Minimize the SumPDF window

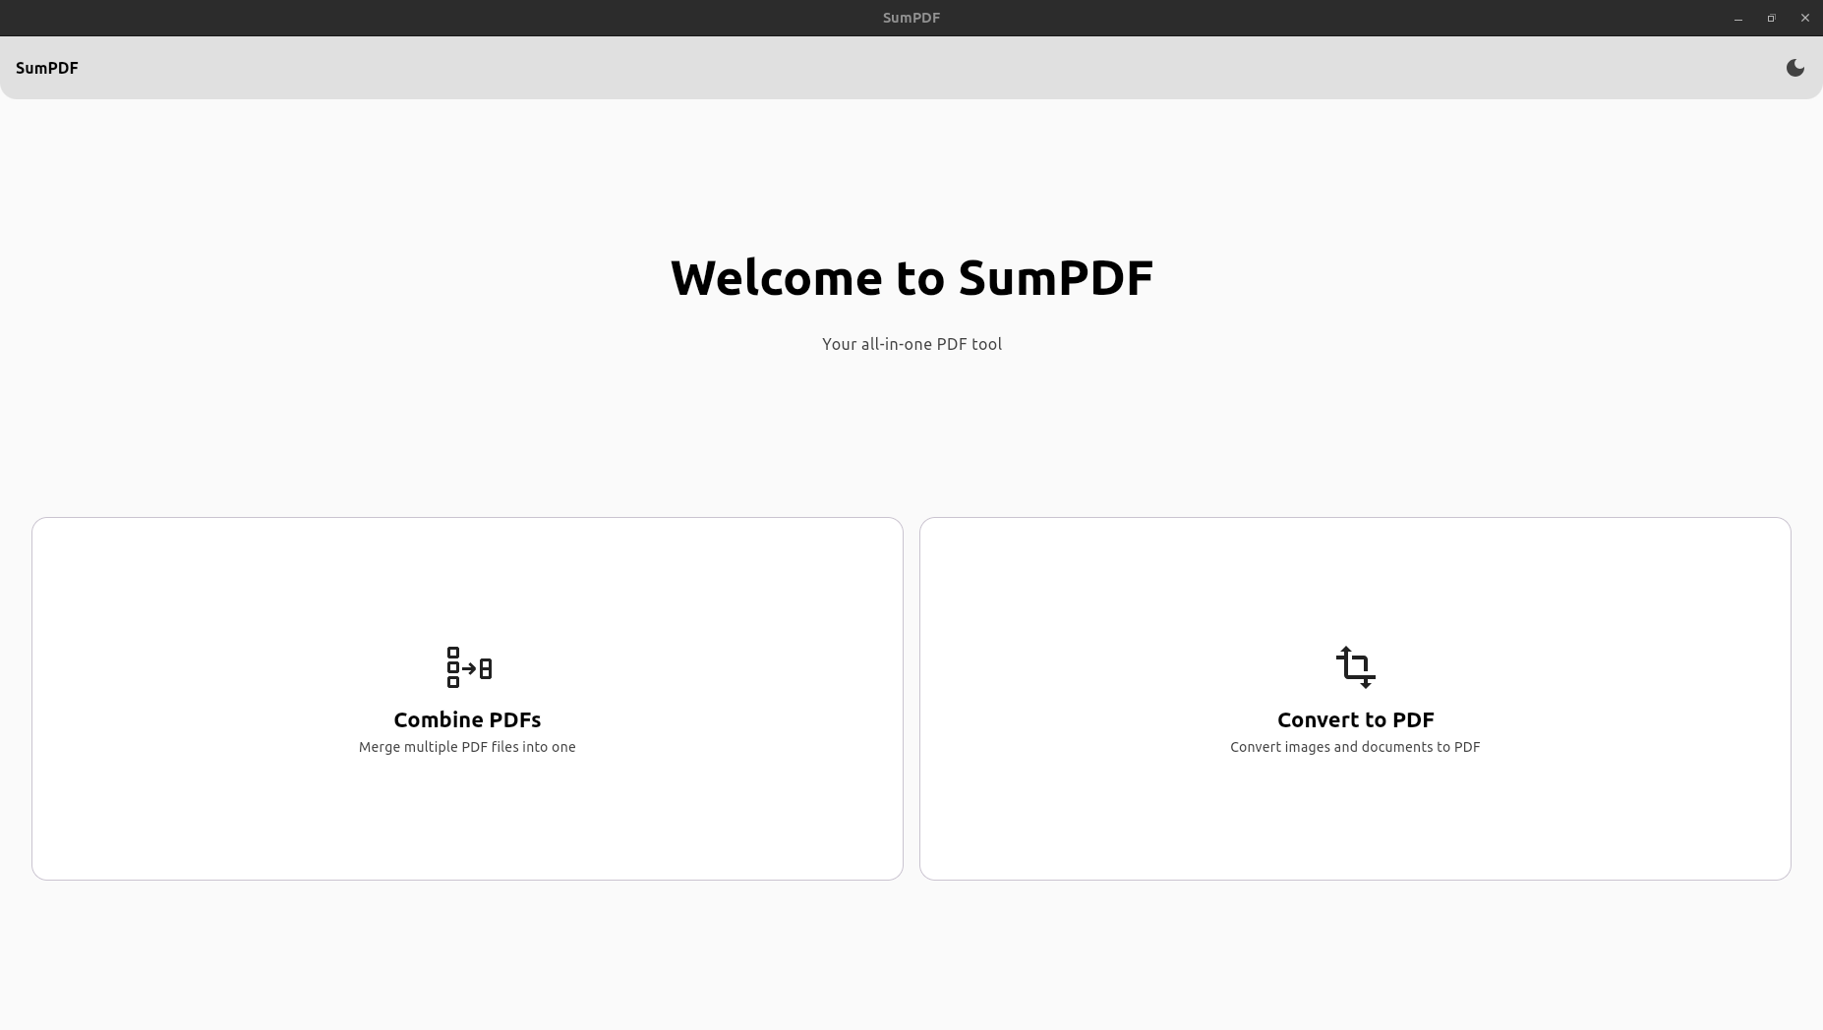(x=1738, y=18)
